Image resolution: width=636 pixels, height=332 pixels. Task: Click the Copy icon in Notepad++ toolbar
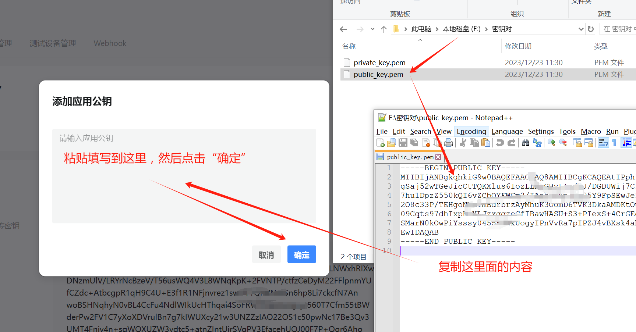click(x=474, y=143)
